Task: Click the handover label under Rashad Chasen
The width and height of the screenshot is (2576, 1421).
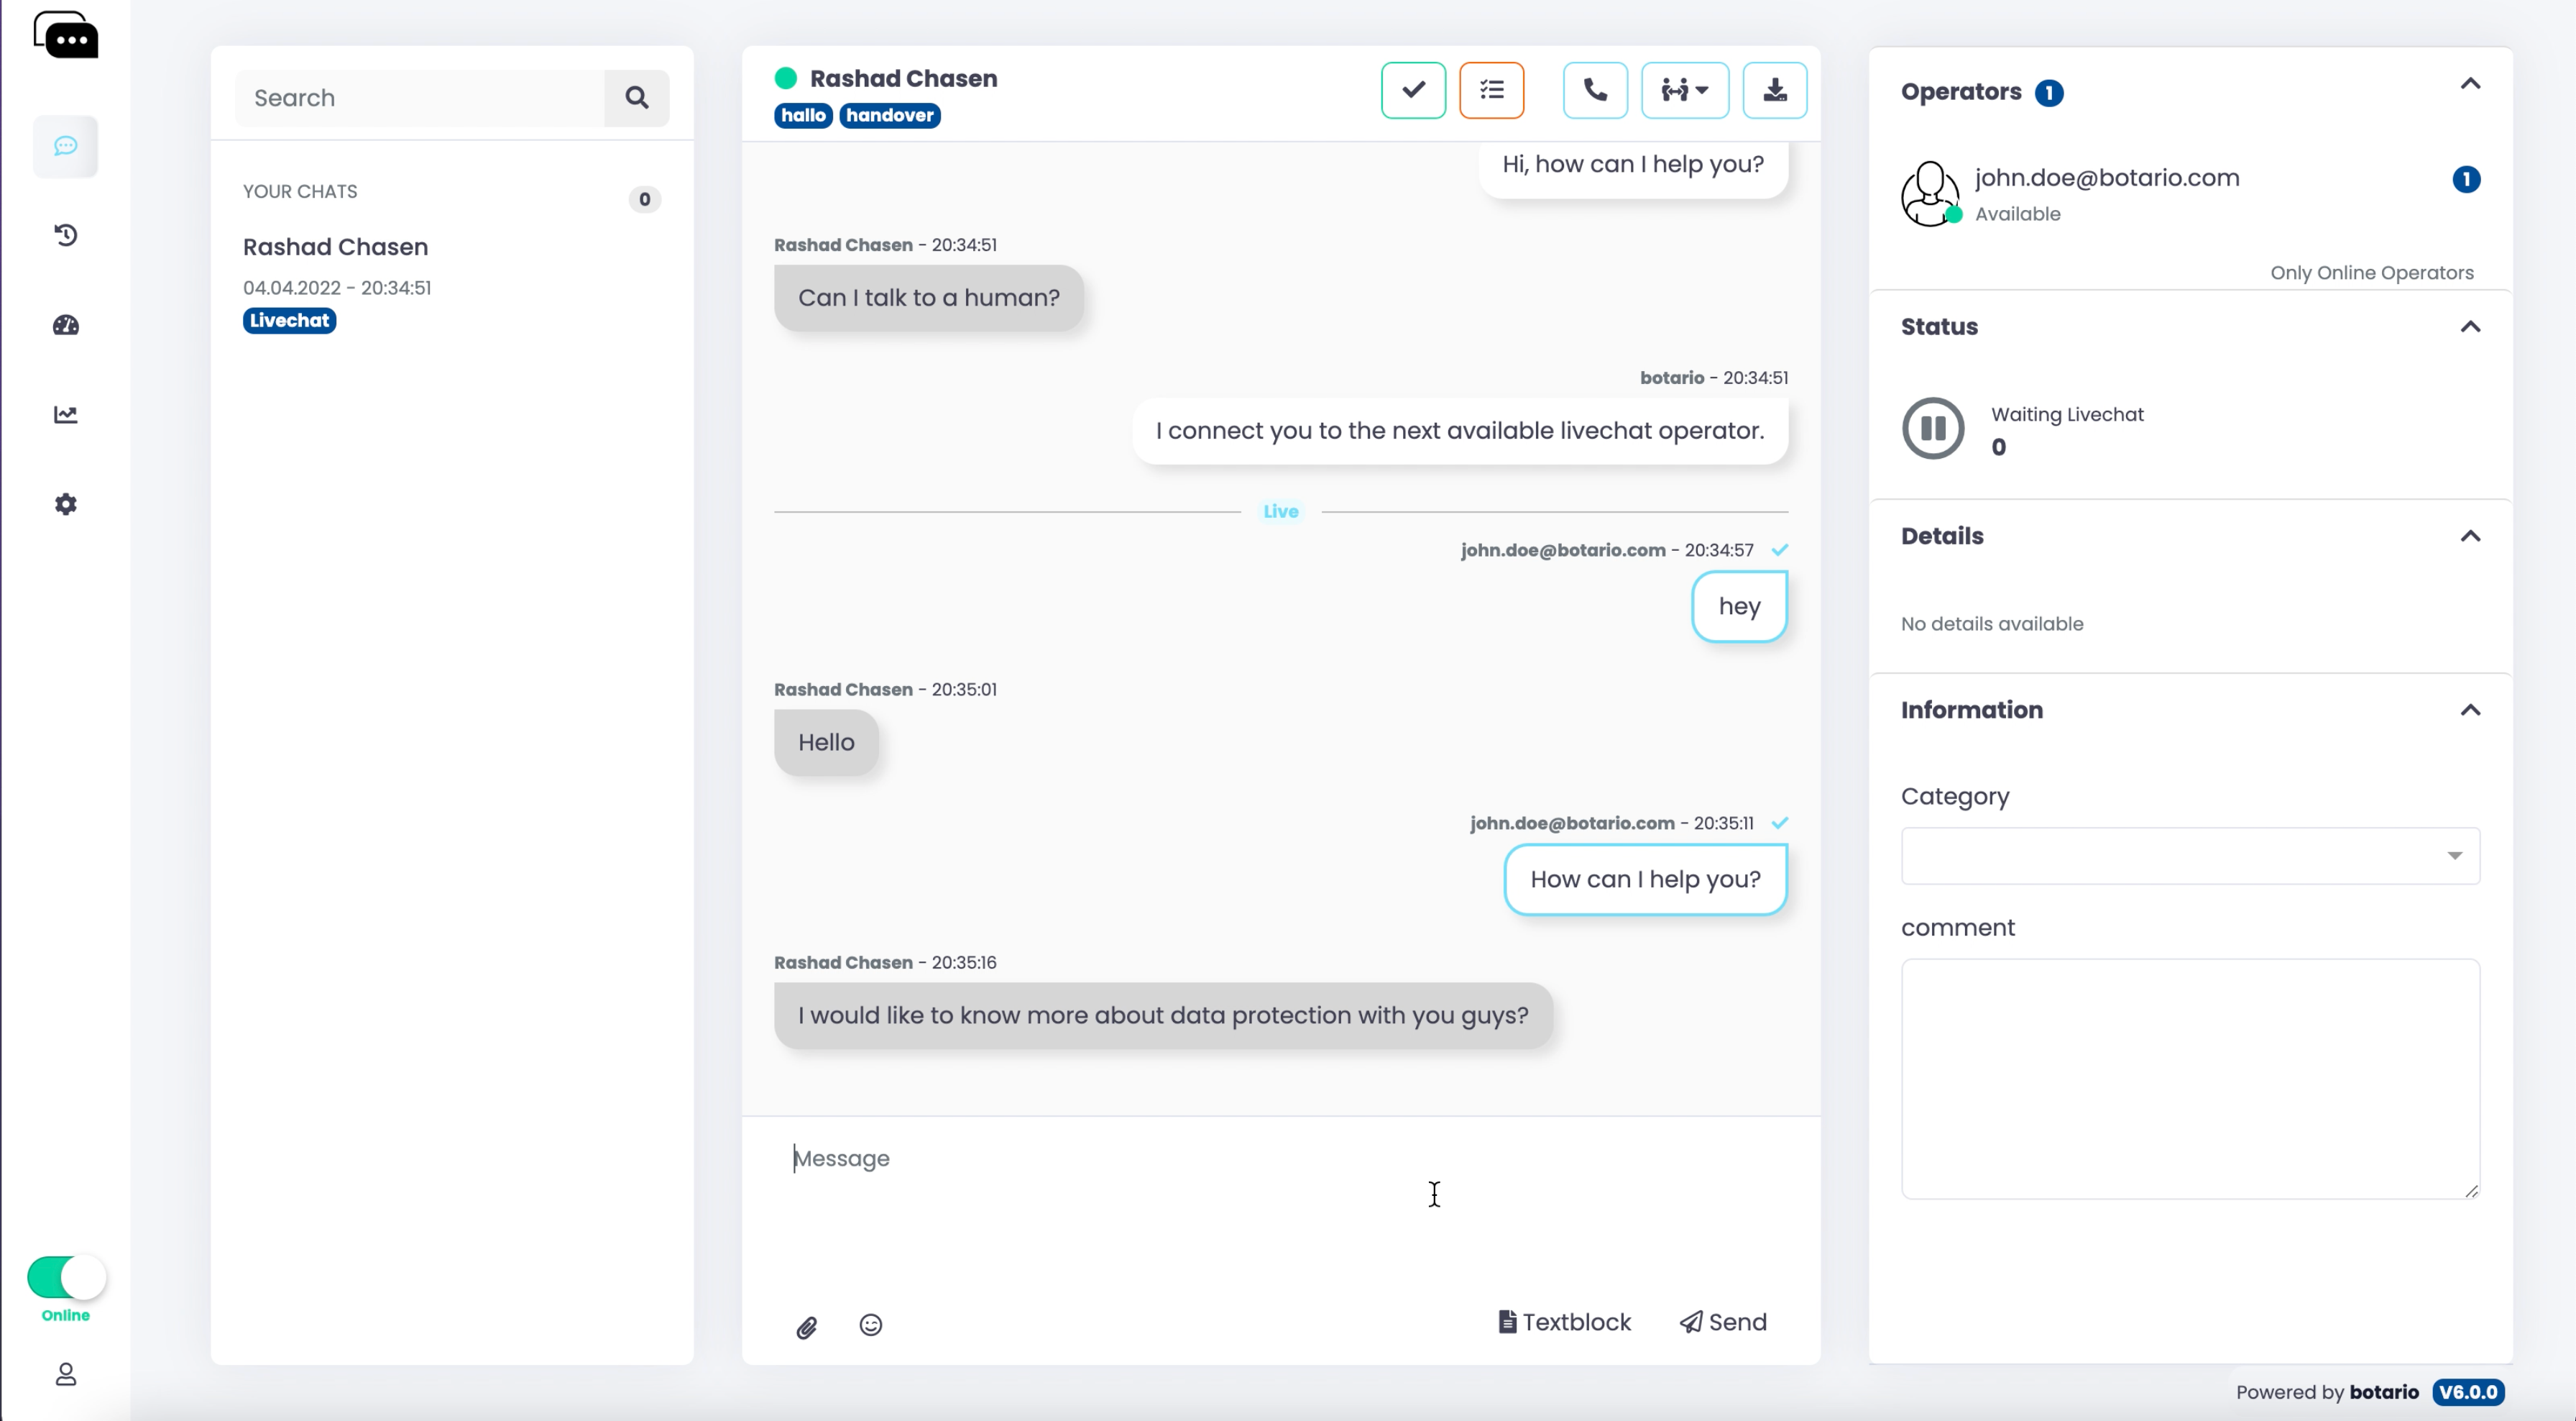Action: click(x=888, y=115)
